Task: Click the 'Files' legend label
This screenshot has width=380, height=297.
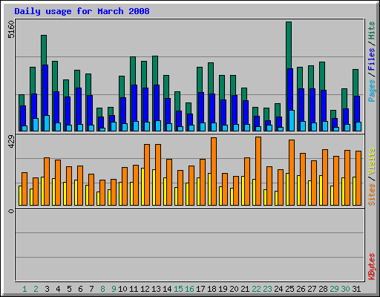Action: click(371, 59)
